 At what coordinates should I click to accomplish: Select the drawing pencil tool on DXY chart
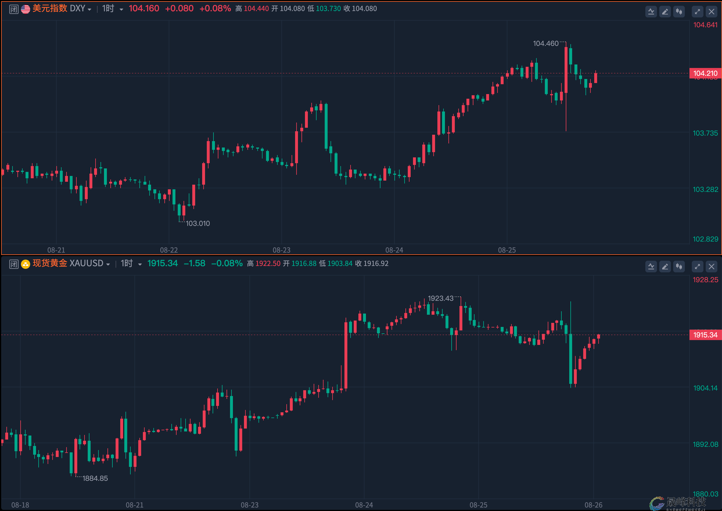[x=665, y=12]
